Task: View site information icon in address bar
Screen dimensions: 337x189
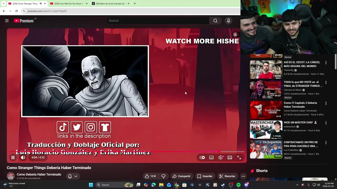Action: 24,11
